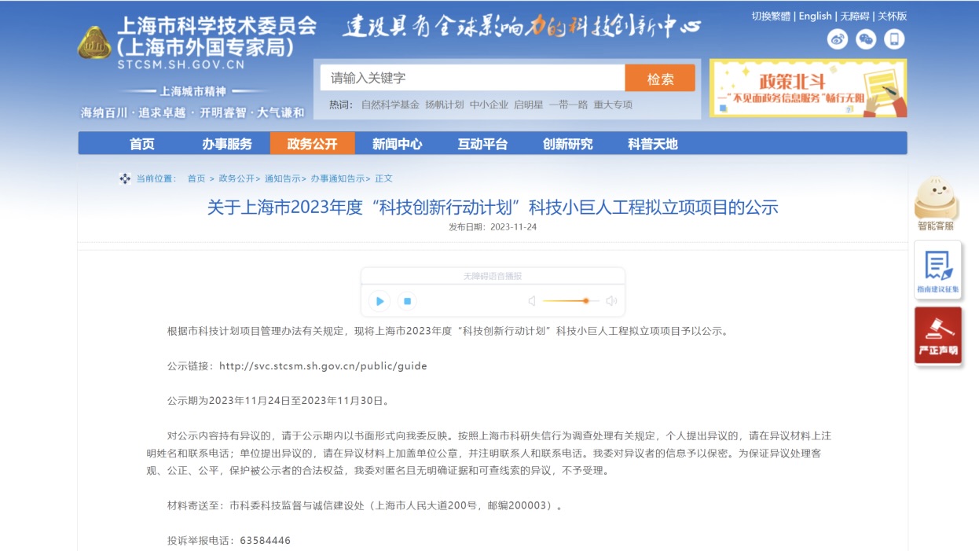The width and height of the screenshot is (979, 551).
Task: Stop the voice broadcast playback
Action: (406, 301)
